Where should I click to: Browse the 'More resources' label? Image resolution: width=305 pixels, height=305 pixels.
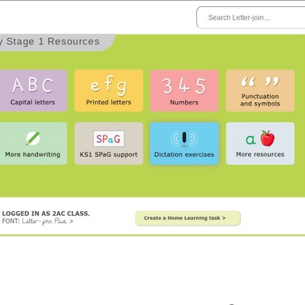point(260,154)
